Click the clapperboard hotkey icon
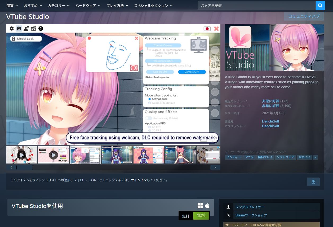 click(33, 29)
